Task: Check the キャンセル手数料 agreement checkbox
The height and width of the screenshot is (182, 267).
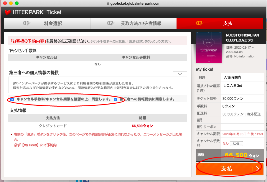Action: click(x=12, y=100)
